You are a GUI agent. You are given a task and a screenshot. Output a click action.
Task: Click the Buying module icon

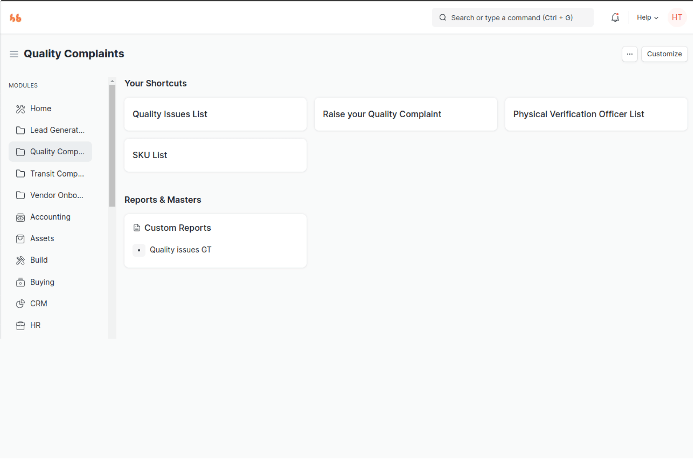(x=20, y=283)
